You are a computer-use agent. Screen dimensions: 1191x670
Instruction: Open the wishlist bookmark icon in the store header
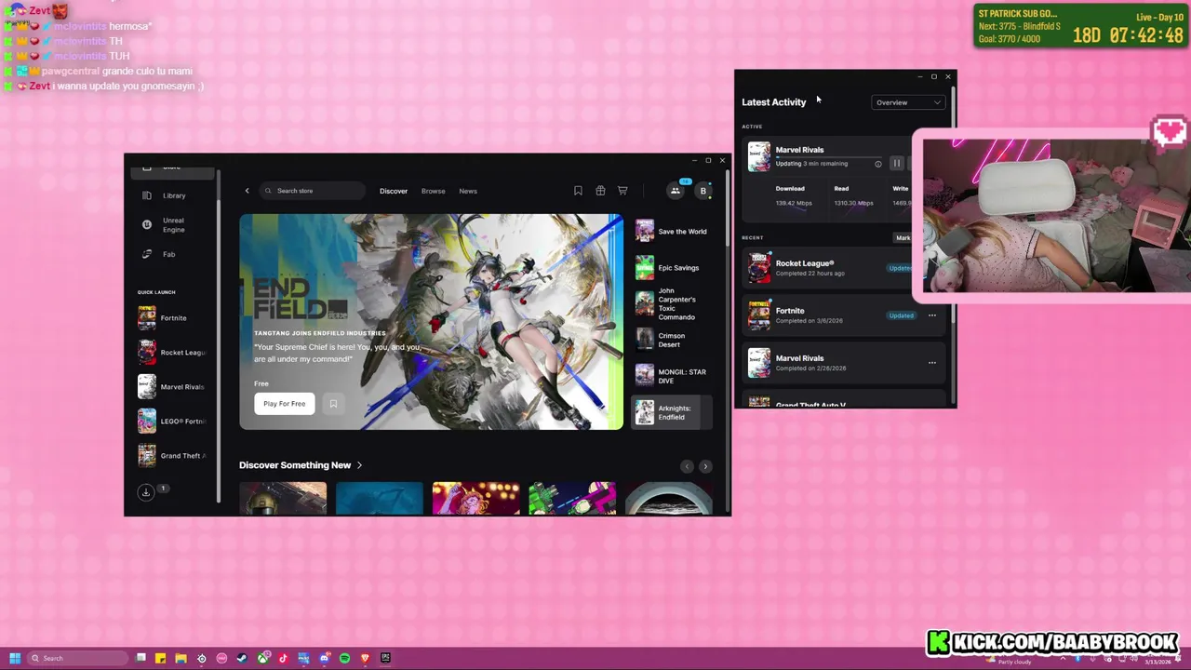(x=578, y=191)
